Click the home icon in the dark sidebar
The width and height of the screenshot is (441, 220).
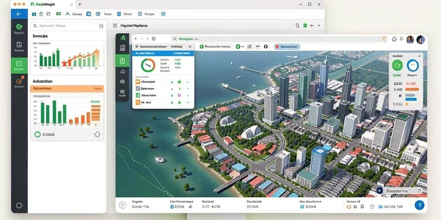[122, 72]
